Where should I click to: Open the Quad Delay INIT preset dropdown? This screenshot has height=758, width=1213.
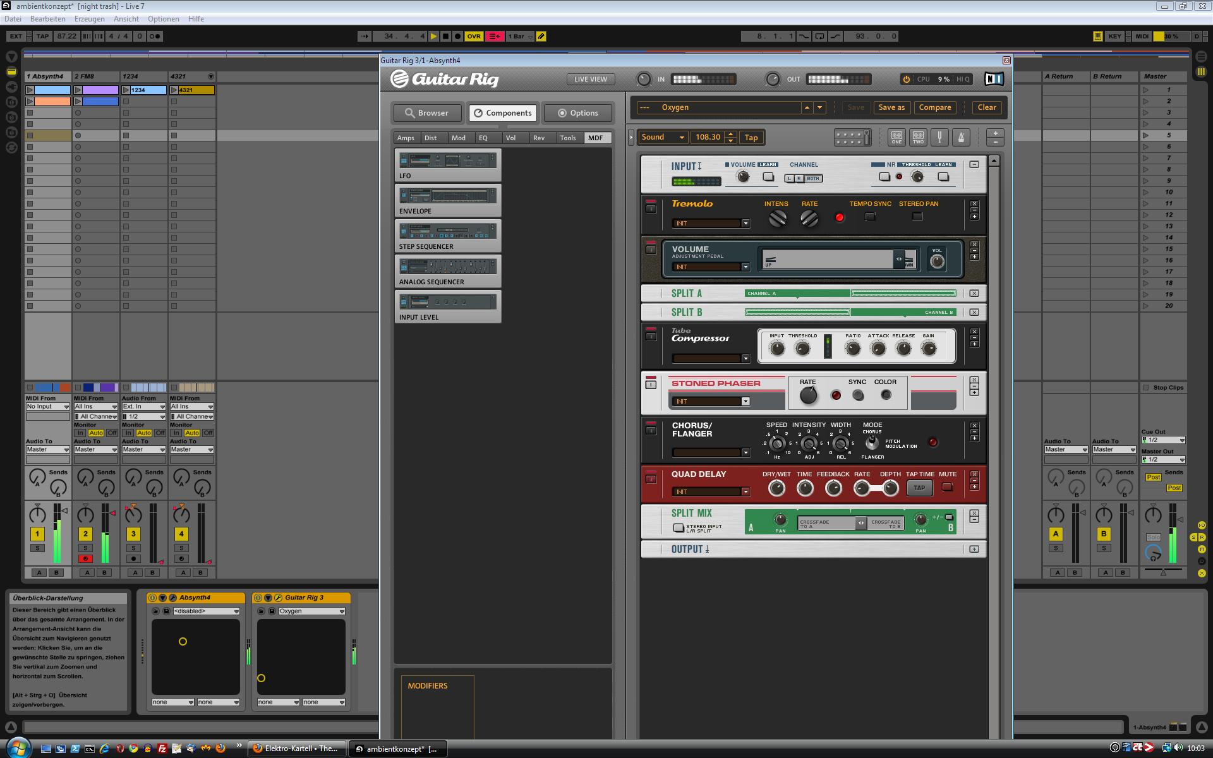[x=745, y=492]
